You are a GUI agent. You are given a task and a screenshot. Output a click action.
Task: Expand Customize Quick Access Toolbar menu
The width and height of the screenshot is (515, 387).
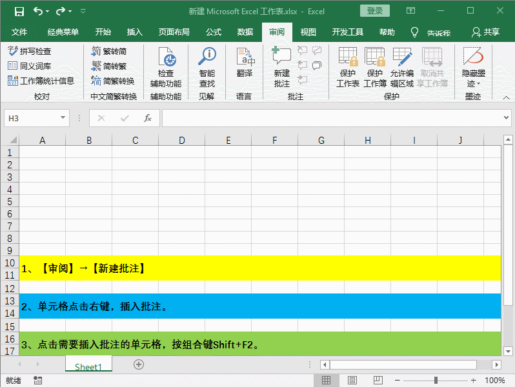pyautogui.click(x=83, y=12)
